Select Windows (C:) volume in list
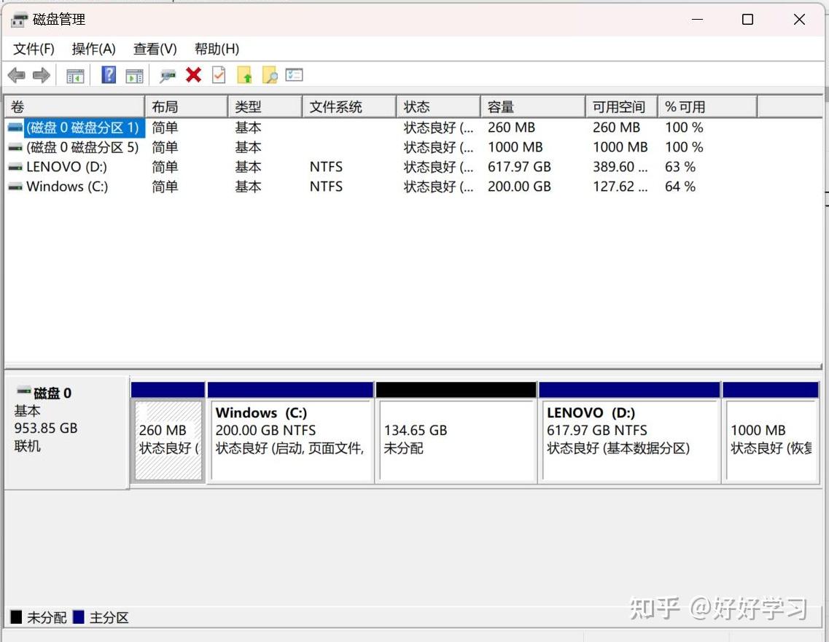Image resolution: width=829 pixels, height=642 pixels. click(x=67, y=187)
